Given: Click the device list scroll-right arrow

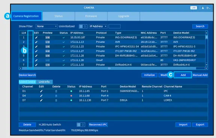Looking at the screenshot, I should [206, 68].
